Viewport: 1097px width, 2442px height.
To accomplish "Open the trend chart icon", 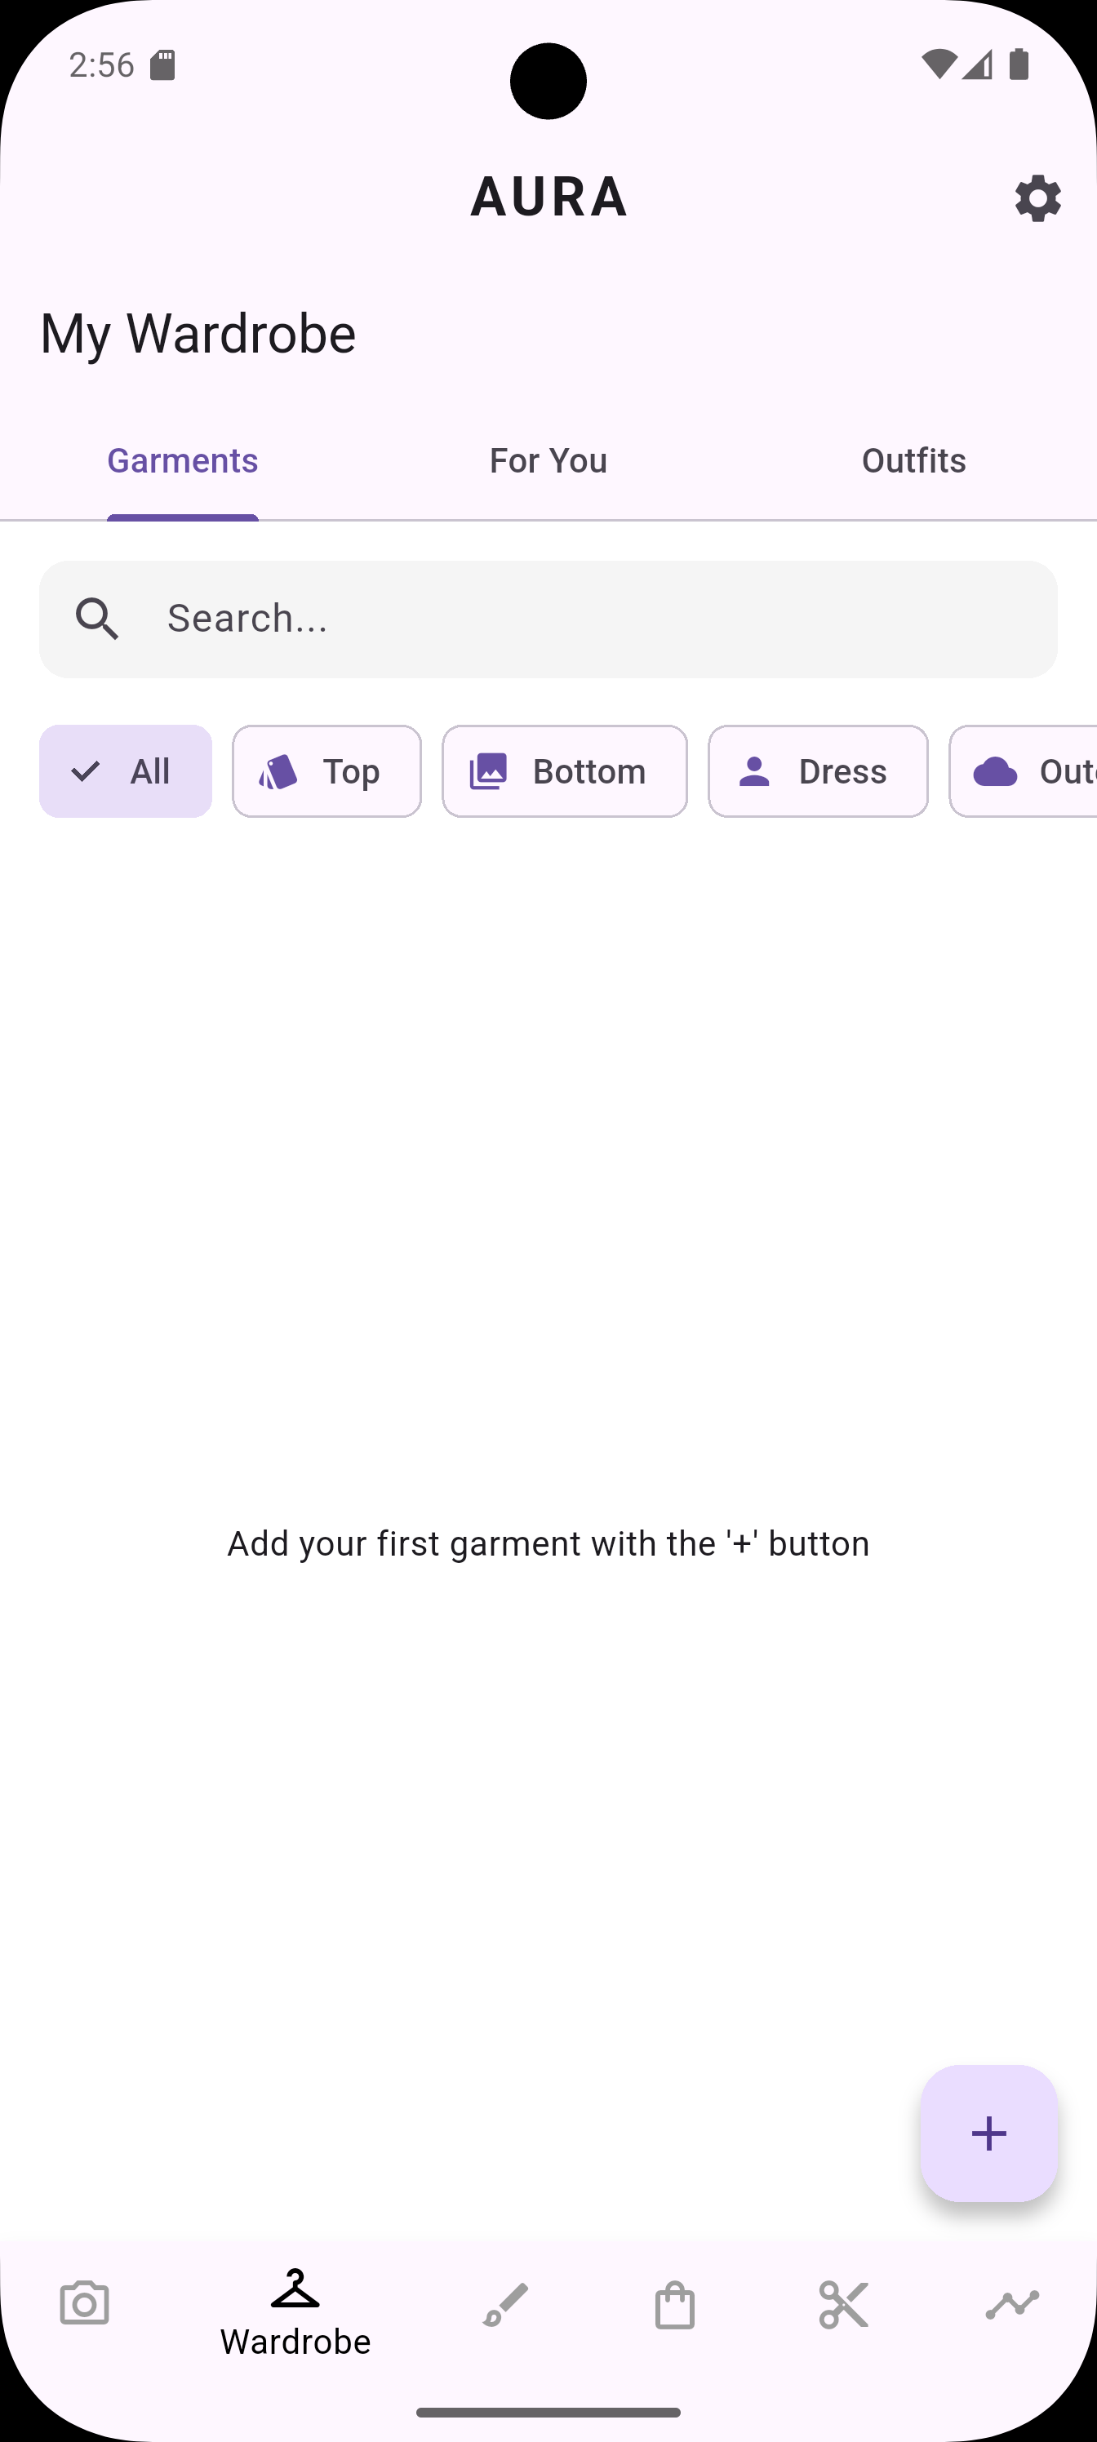I will pos(1011,2303).
